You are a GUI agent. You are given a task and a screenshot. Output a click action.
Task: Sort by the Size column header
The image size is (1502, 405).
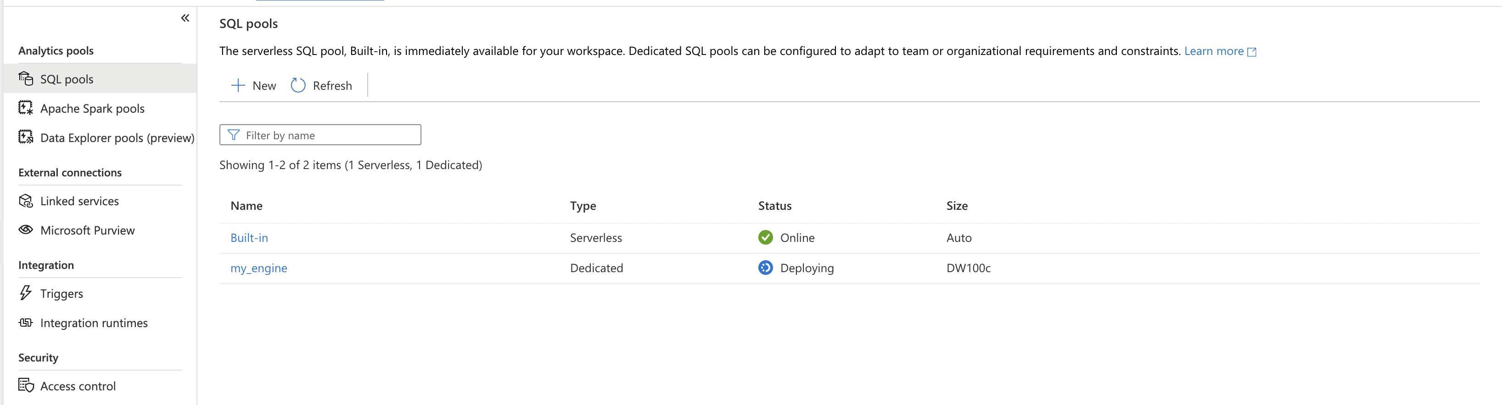pyautogui.click(x=957, y=205)
